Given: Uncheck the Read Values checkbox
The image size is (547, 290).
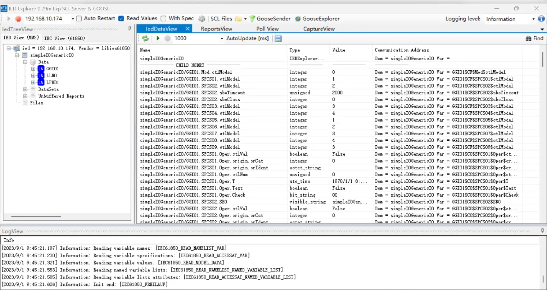Looking at the screenshot, I should (121, 19).
